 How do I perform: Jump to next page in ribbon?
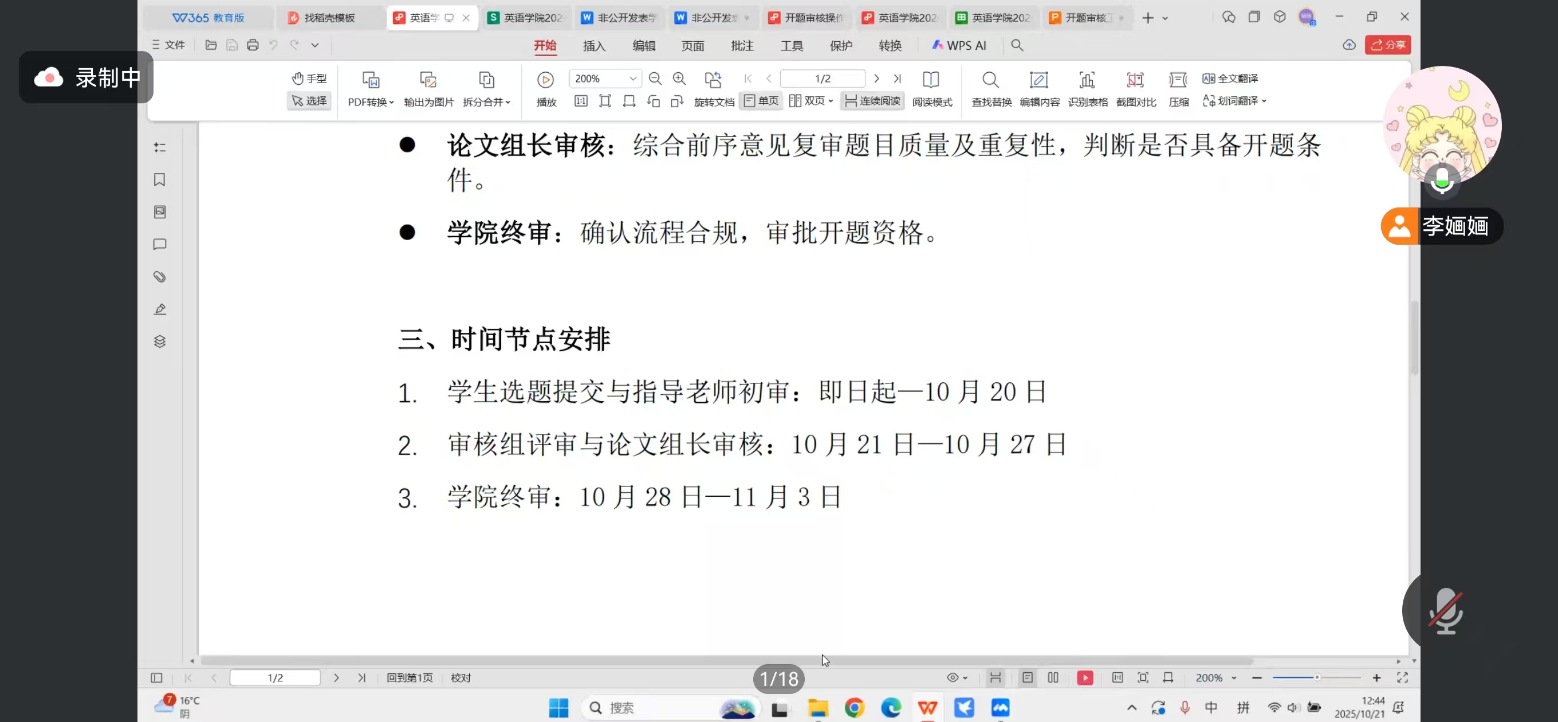(876, 79)
